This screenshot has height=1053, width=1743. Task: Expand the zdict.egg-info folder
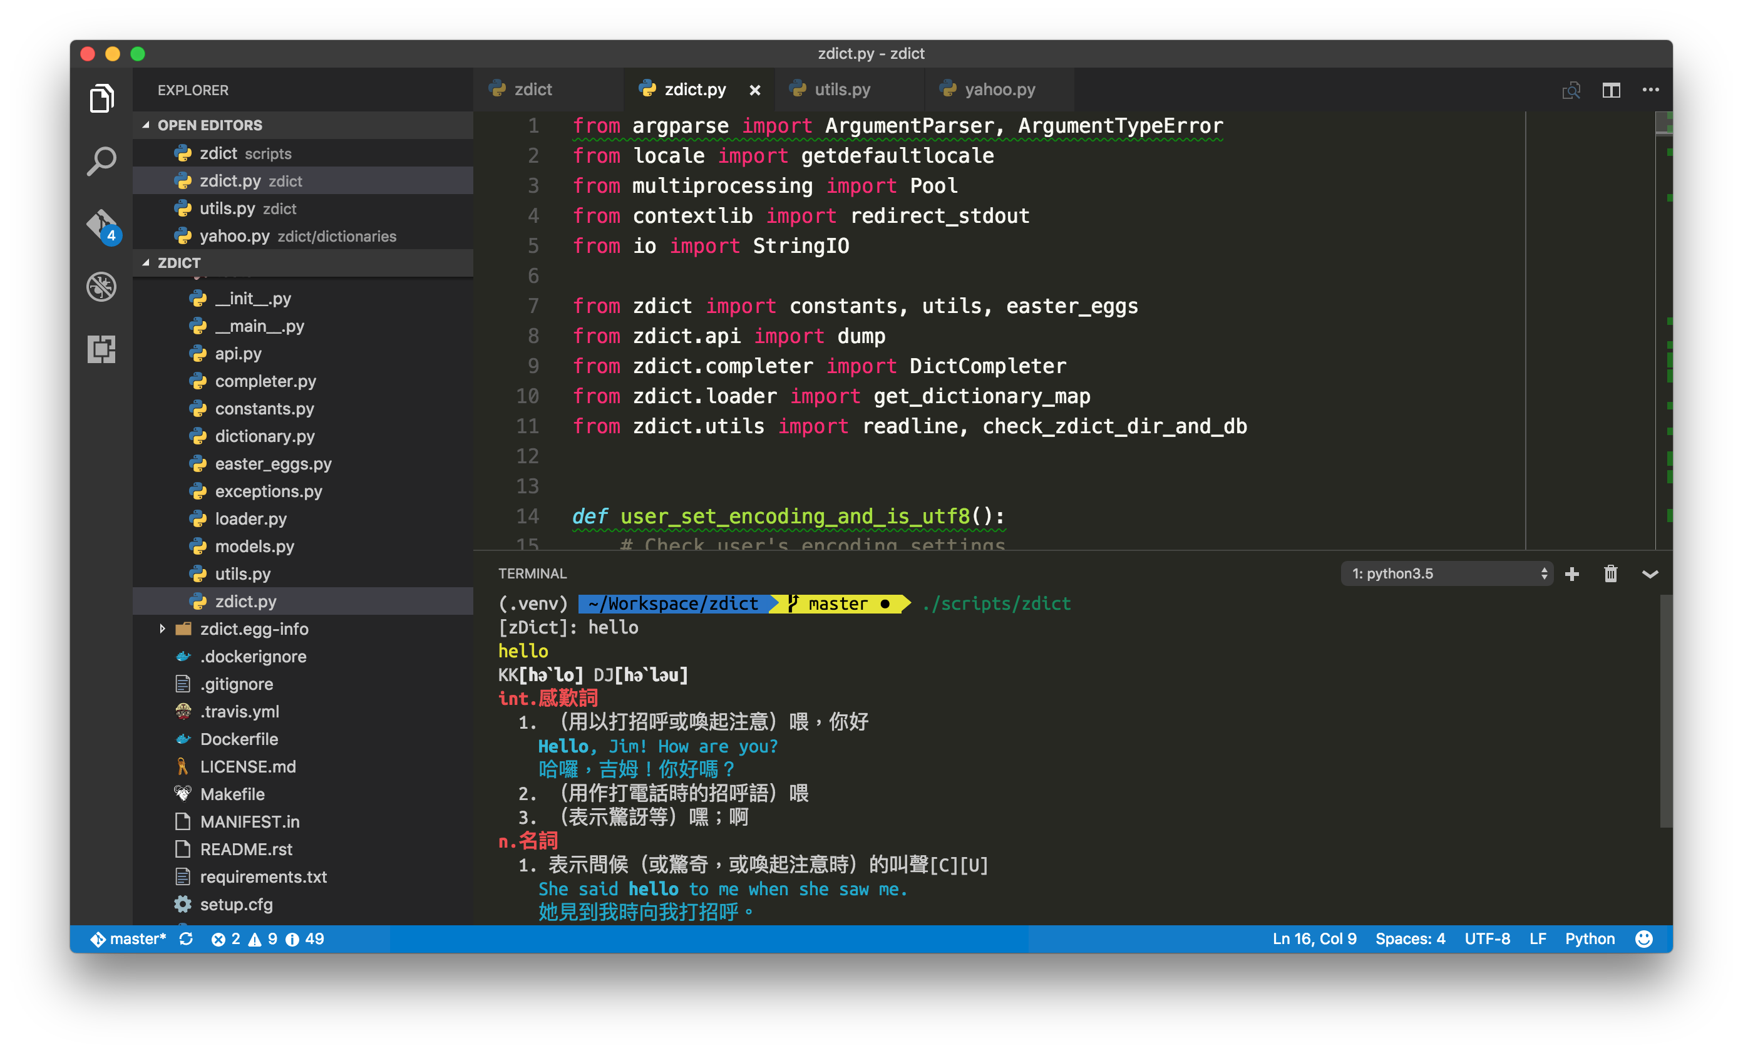(x=303, y=629)
